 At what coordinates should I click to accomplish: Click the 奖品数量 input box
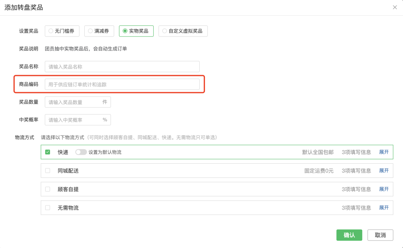tap(74, 102)
